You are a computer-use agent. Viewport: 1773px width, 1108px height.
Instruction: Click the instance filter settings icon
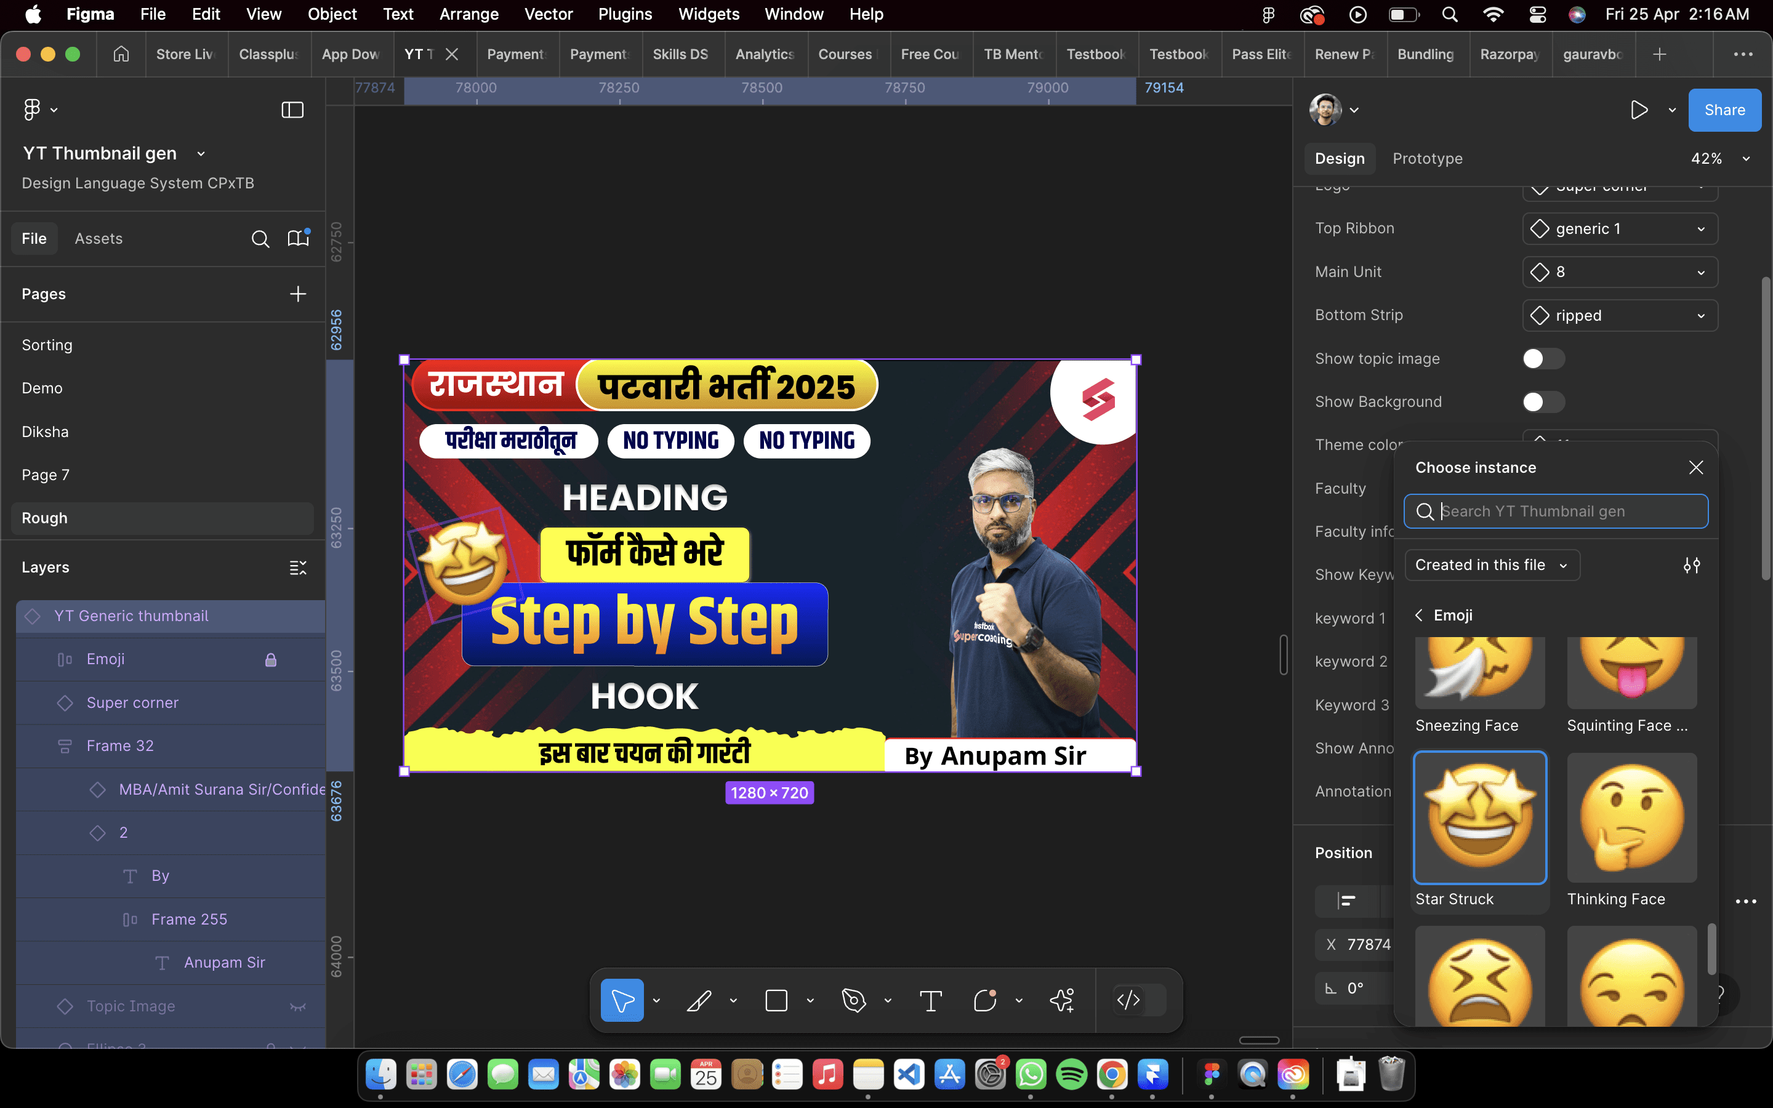1692,565
